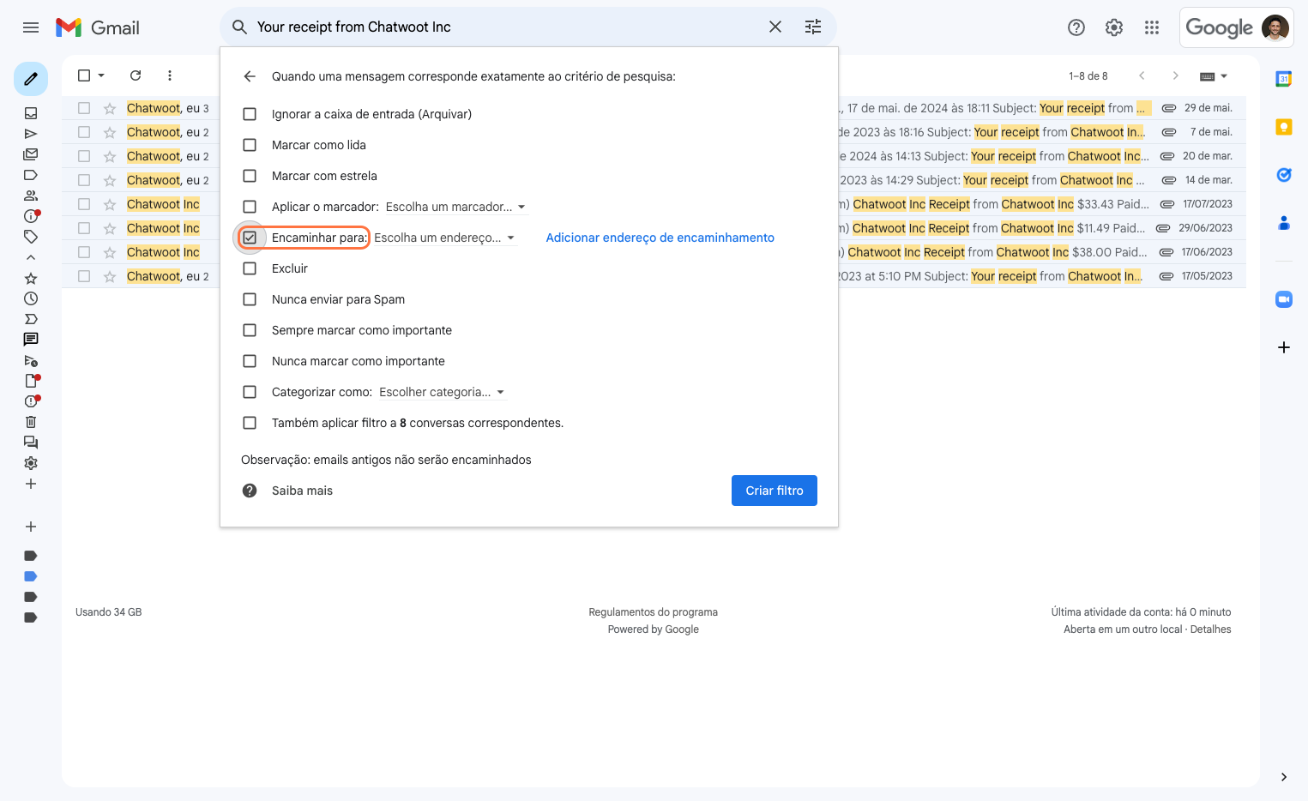The width and height of the screenshot is (1308, 801).
Task: Check Aplicar o marcador checkbox
Action: (250, 207)
